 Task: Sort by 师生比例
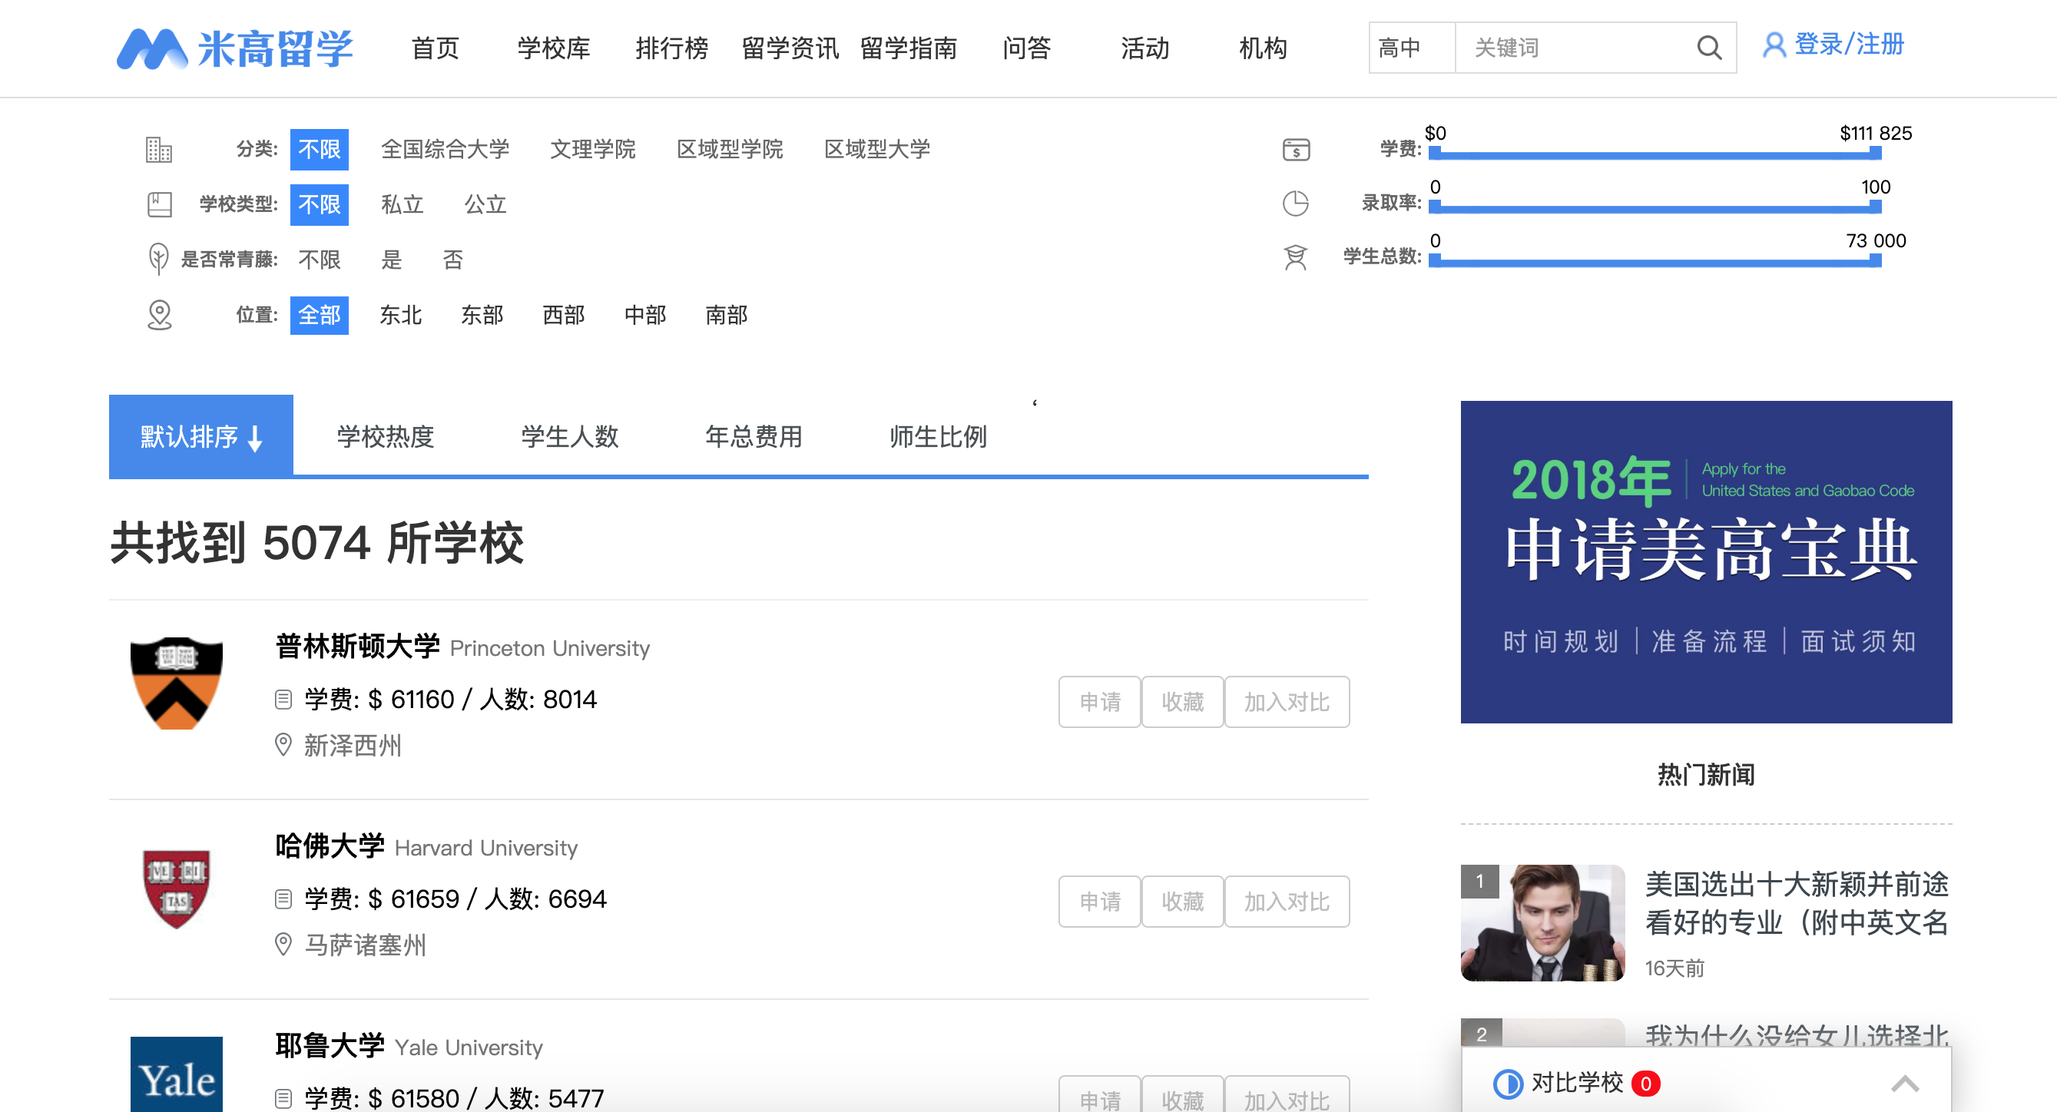coord(937,436)
